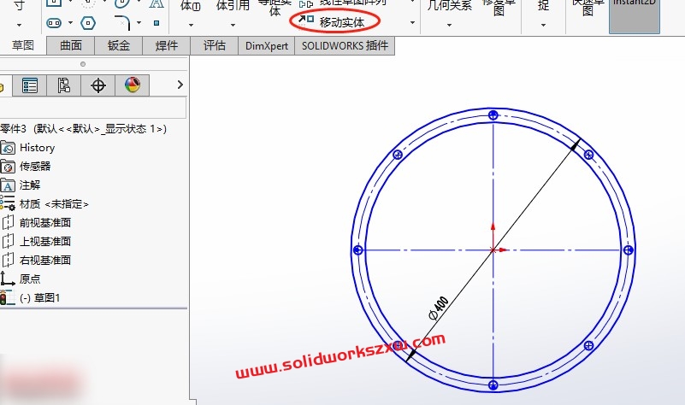Open the relations (几何关系) dropdown arrow
This screenshot has width=685, height=405.
coord(449,26)
